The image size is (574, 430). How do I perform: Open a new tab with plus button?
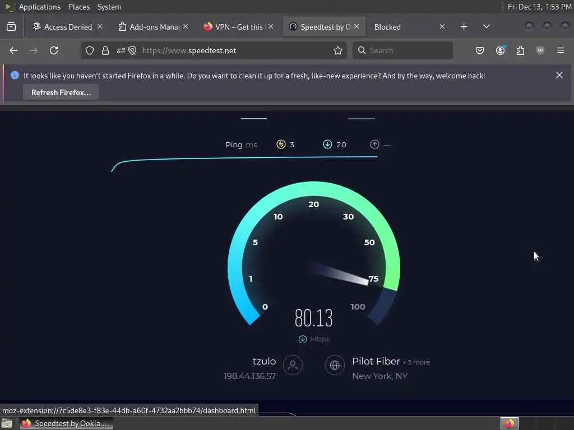coord(464,27)
